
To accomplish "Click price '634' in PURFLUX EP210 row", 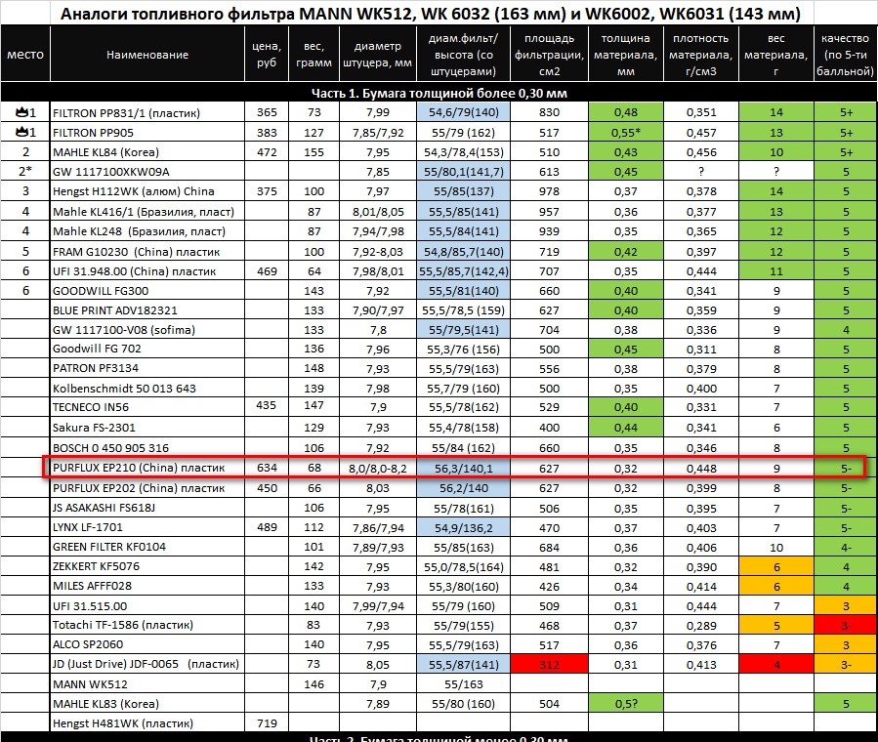I will pyautogui.click(x=267, y=468).
